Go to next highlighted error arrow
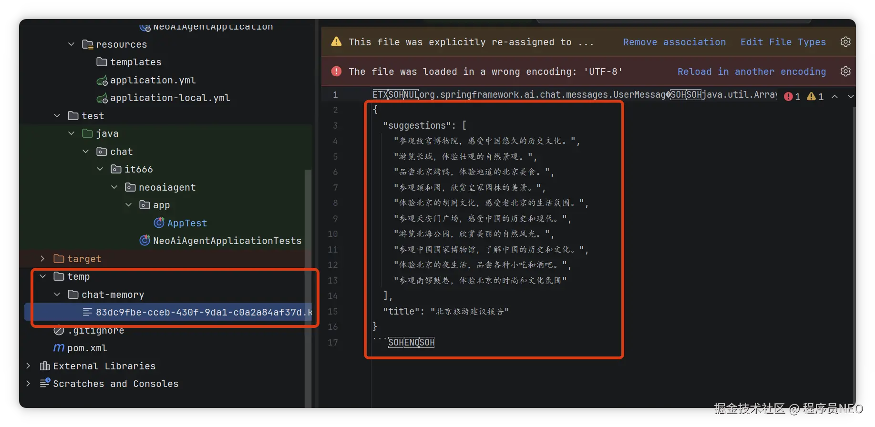875x427 pixels. pos(851,97)
